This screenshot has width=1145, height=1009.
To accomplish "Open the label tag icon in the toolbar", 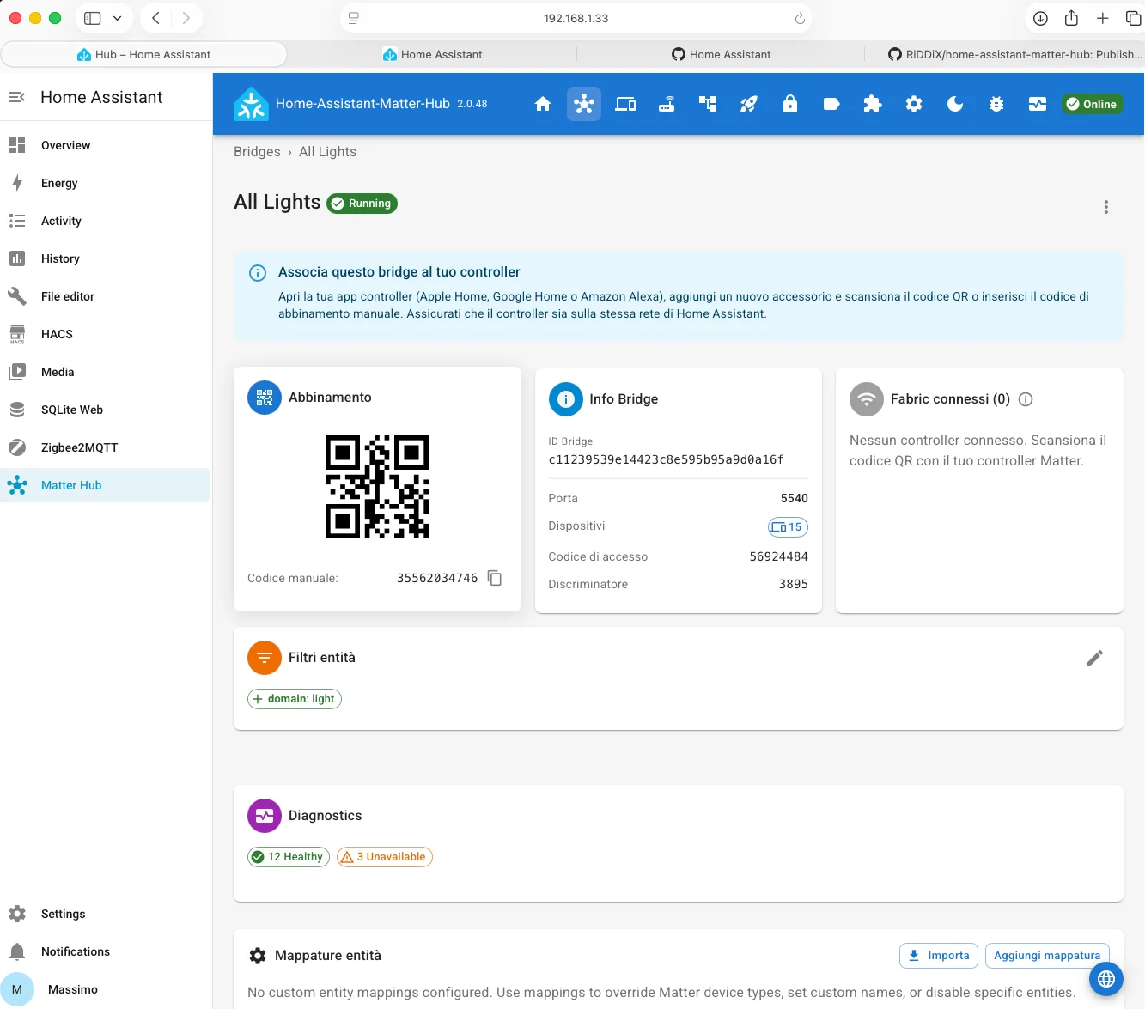I will coord(831,104).
